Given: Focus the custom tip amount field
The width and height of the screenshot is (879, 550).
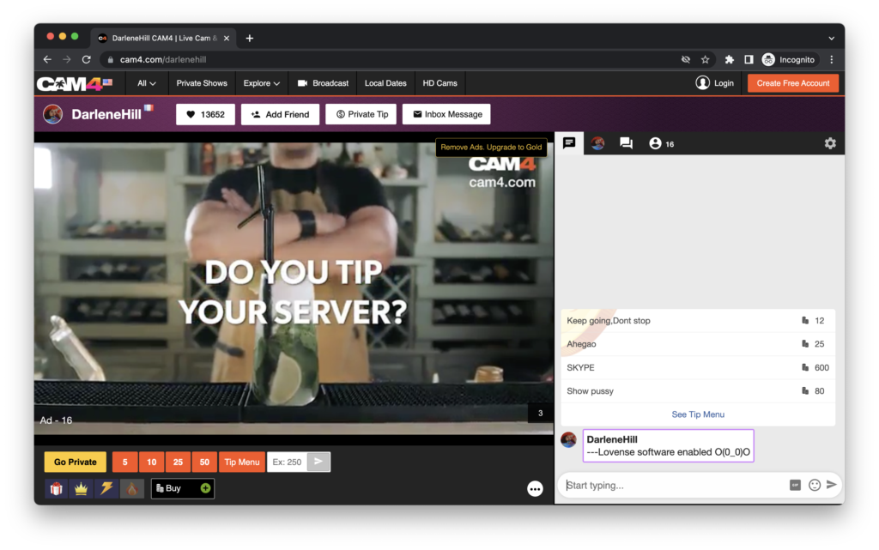Looking at the screenshot, I should coord(287,462).
